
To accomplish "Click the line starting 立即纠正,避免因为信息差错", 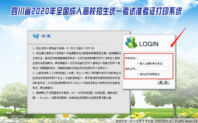I will (76, 58).
